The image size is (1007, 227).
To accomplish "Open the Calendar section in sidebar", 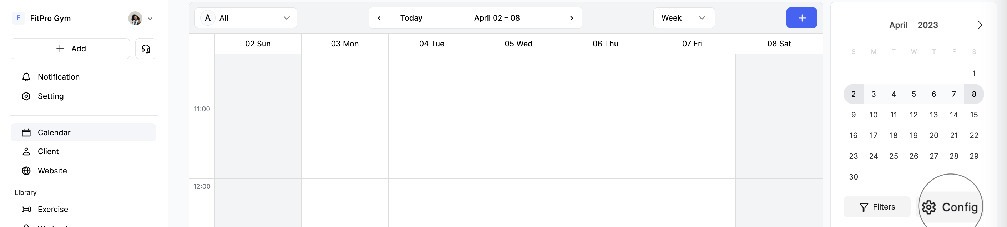I will [26, 132].
